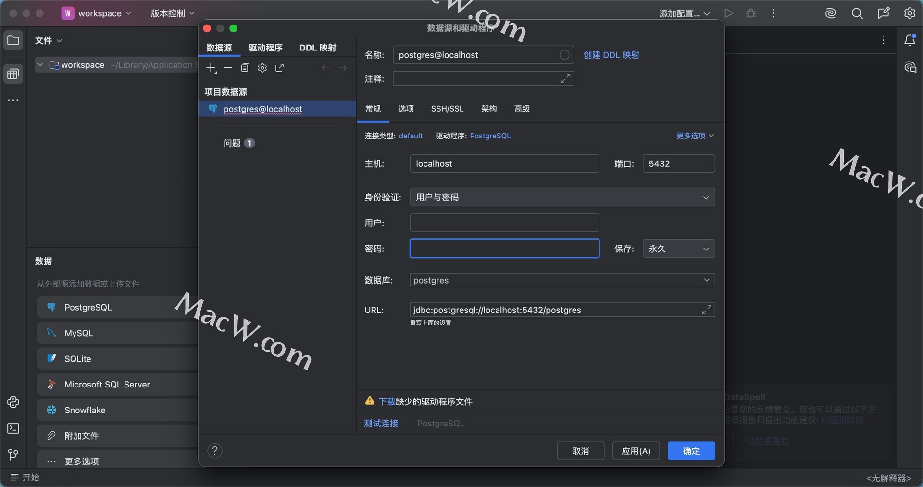
Task: Open the 保存 password save dropdown
Action: click(x=678, y=249)
